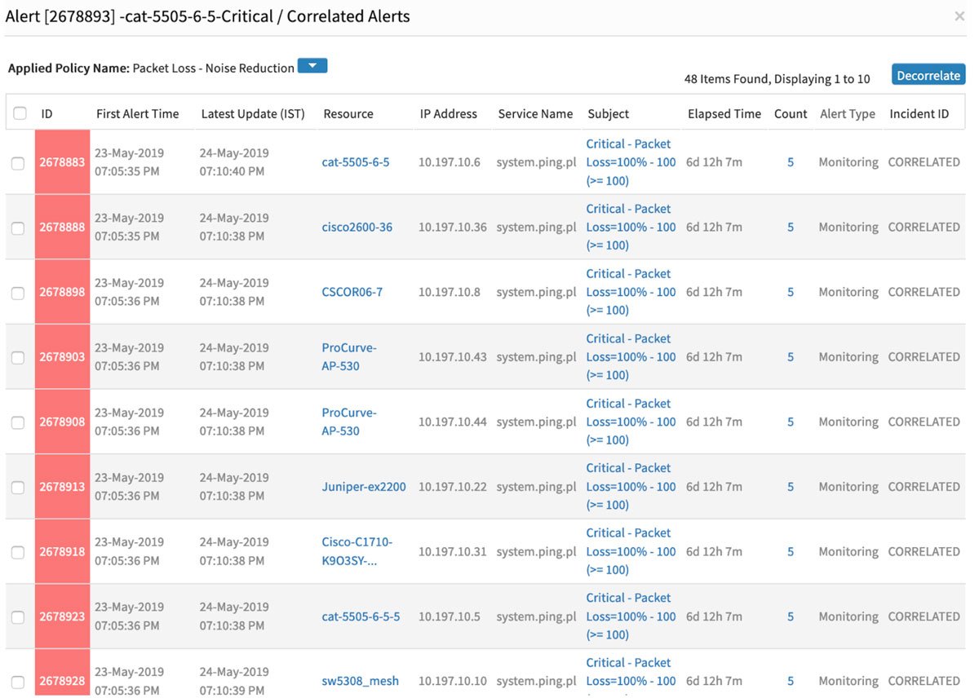
Task: Open the sw5308_mesh resource link
Action: 360,681
